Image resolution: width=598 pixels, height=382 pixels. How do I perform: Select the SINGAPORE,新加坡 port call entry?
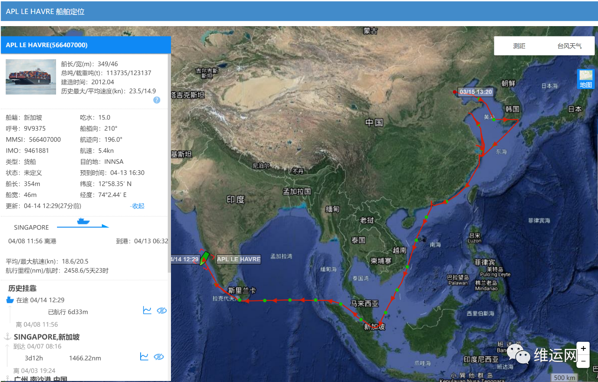pos(47,337)
